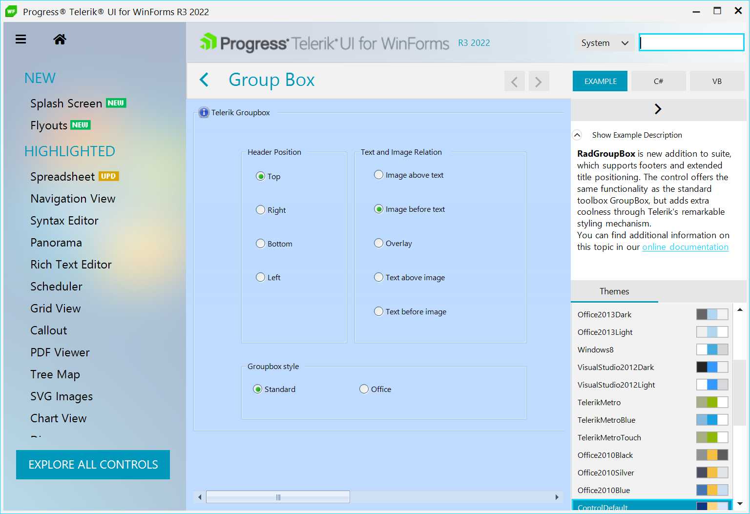Apply the TelerikMetro theme swatch

(712, 402)
